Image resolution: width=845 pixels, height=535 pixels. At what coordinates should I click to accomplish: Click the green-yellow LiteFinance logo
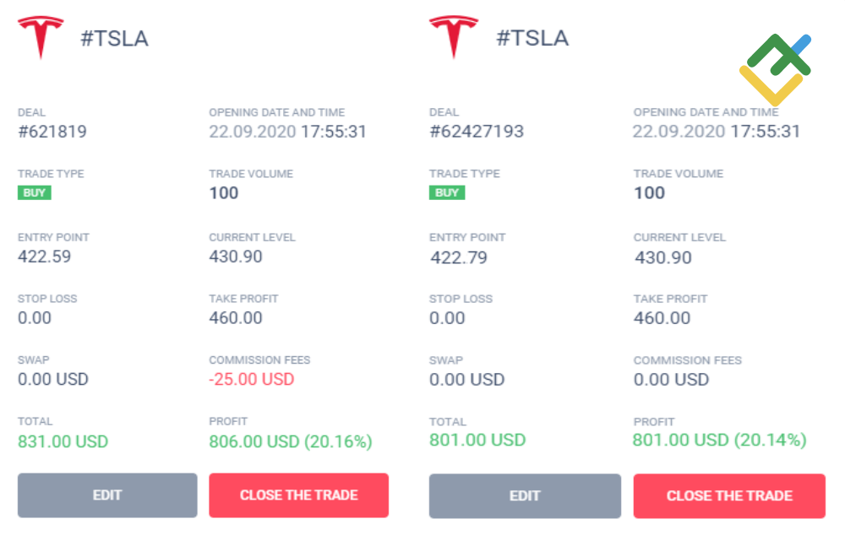(775, 71)
